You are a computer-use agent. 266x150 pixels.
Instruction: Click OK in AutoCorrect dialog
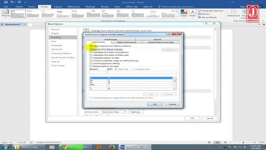tap(155, 104)
